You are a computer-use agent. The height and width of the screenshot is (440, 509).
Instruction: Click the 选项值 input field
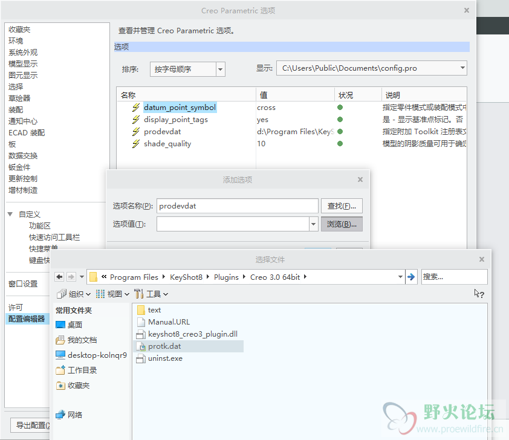pyautogui.click(x=233, y=224)
